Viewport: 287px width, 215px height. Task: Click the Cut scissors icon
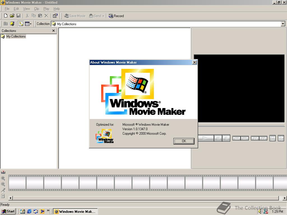click(x=27, y=16)
